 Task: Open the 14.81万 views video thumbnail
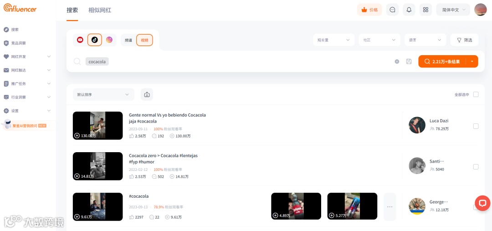coord(97,166)
